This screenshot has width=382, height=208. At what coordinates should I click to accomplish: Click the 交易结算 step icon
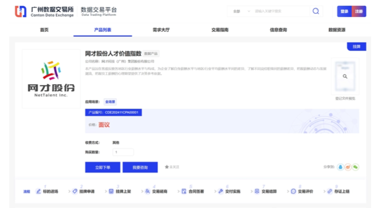click(257, 191)
